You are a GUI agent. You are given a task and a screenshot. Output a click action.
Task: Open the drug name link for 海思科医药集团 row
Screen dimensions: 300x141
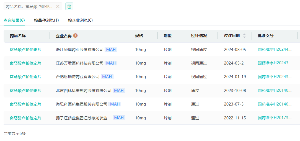25,104
